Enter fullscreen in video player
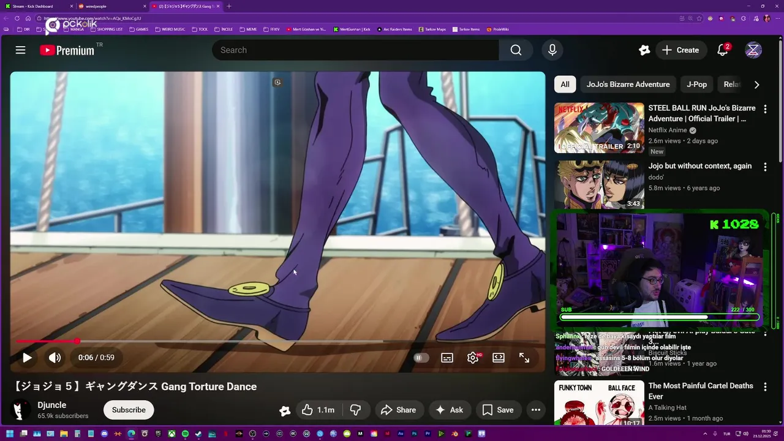Viewport: 784px width, 441px height. tap(524, 358)
